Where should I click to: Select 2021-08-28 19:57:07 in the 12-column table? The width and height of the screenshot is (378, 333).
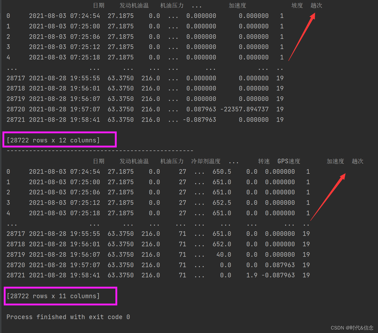pos(65,109)
